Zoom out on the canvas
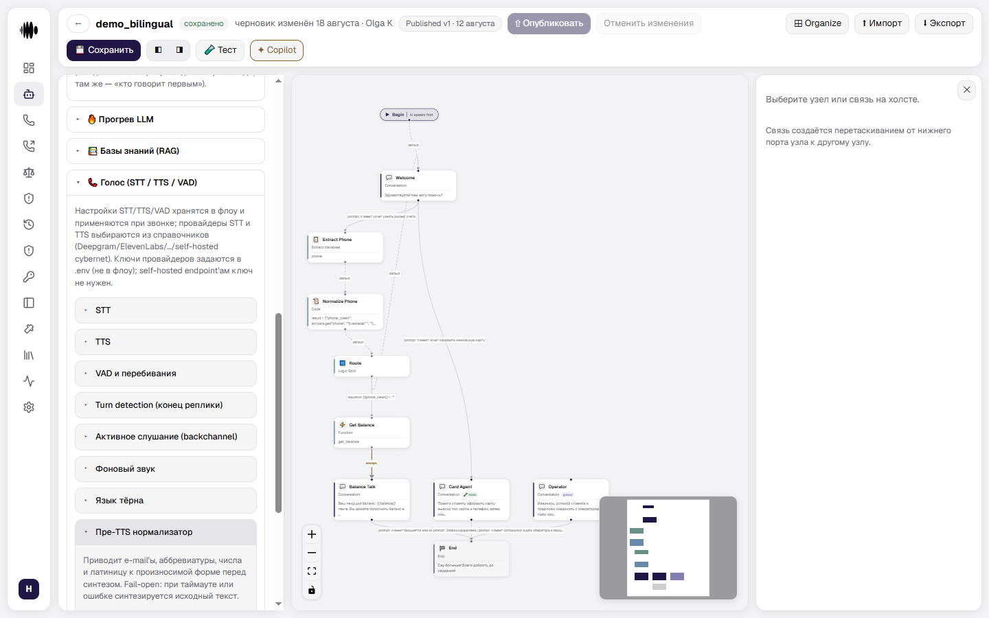This screenshot has width=989, height=618. (x=312, y=553)
